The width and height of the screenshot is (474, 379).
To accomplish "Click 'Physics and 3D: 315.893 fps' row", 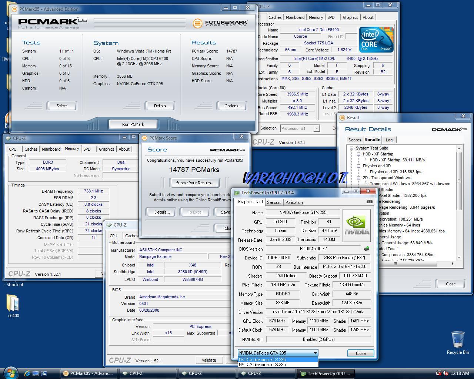I will click(x=395, y=172).
